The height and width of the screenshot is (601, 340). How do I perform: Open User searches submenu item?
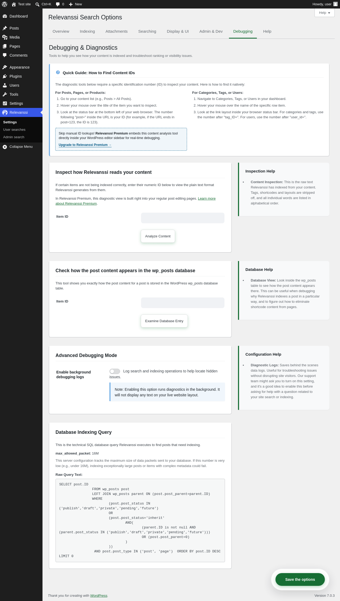point(14,130)
